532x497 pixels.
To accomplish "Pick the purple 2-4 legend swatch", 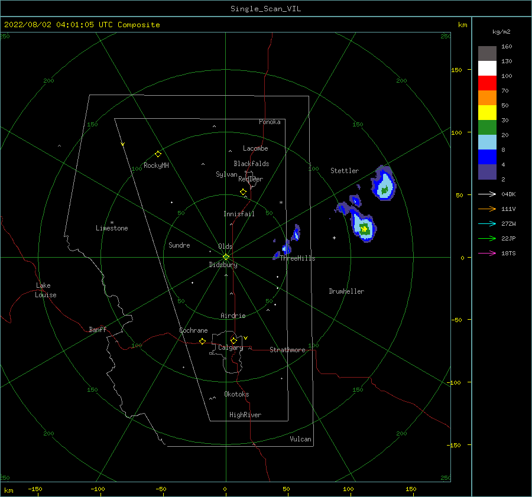I will pos(487,171).
